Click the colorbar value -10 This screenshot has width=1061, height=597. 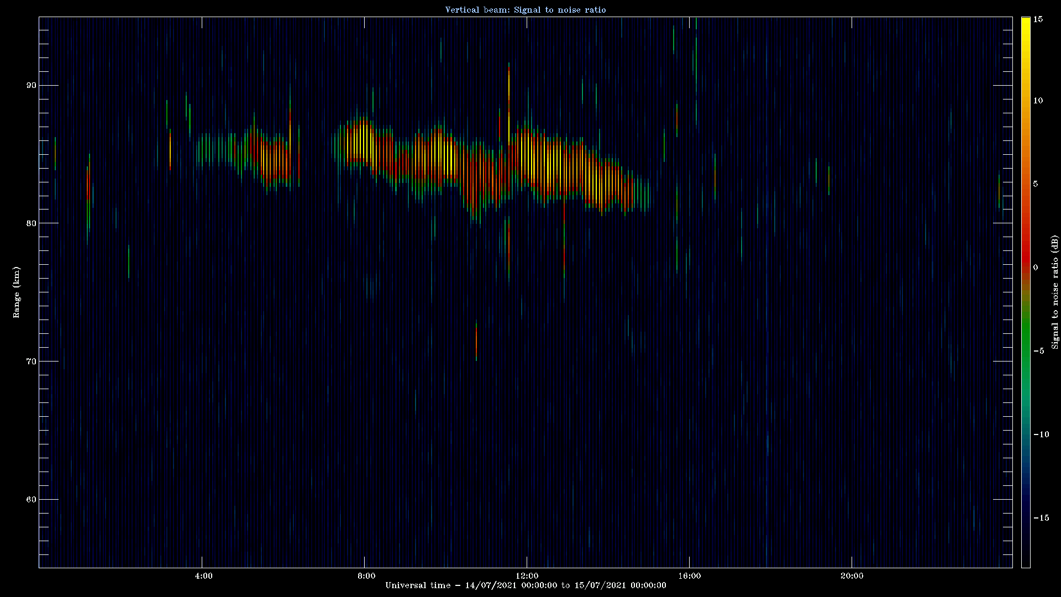point(1041,434)
